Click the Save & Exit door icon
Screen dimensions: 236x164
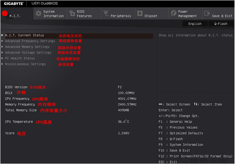click(x=207, y=13)
